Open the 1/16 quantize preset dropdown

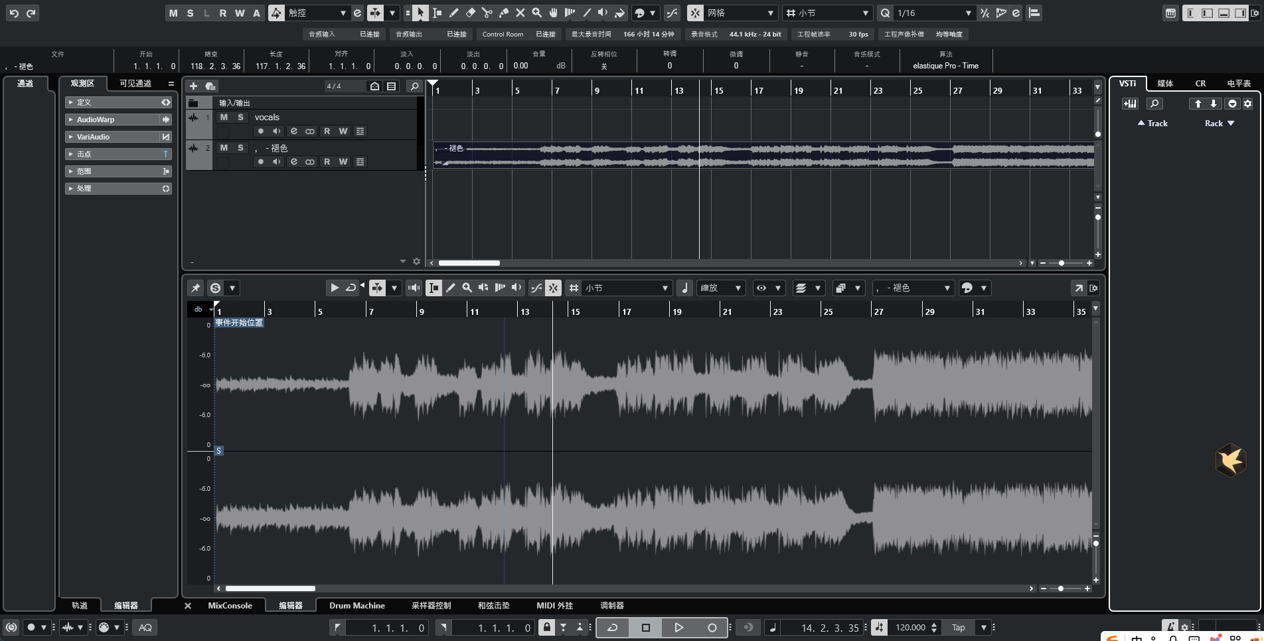[x=968, y=13]
